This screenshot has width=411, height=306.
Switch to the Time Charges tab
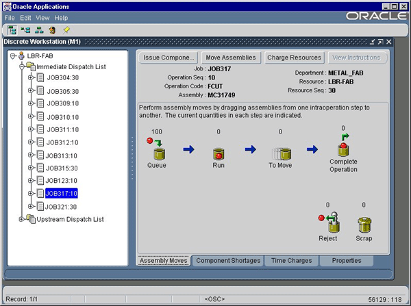(x=292, y=261)
